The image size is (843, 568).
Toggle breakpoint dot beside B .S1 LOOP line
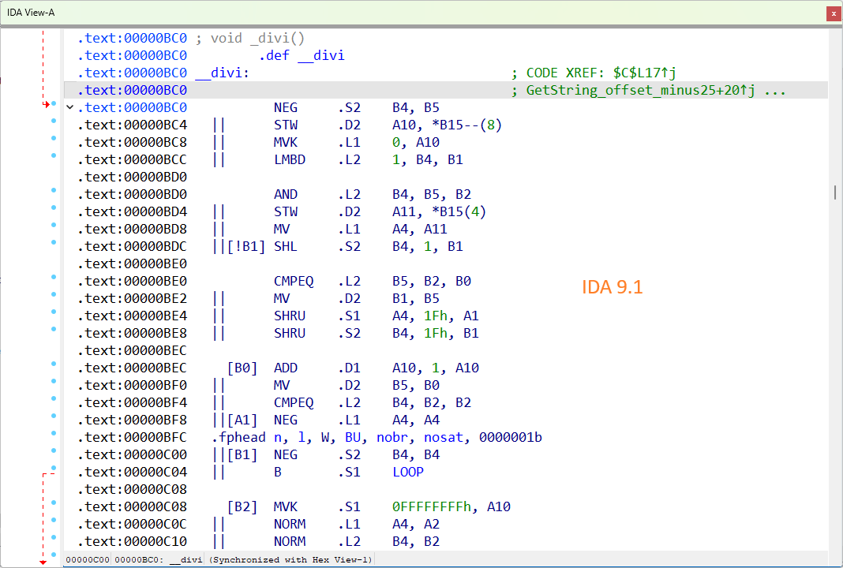[54, 468]
